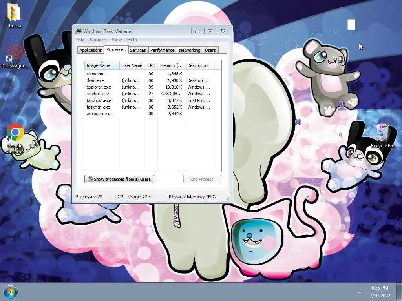Click the small gray note icon on desktop
Screen dimensions: 402x301
(340, 135)
